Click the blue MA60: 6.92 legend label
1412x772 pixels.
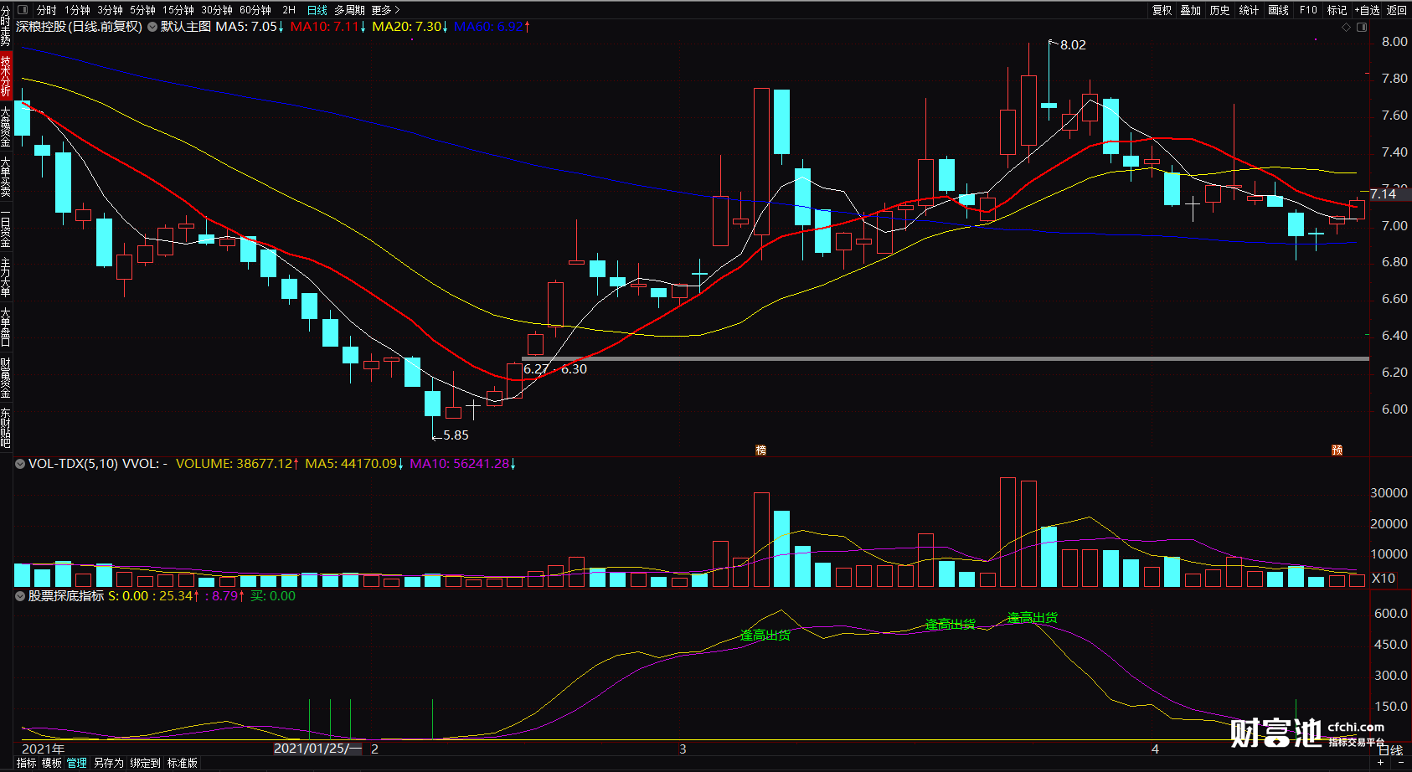click(492, 27)
